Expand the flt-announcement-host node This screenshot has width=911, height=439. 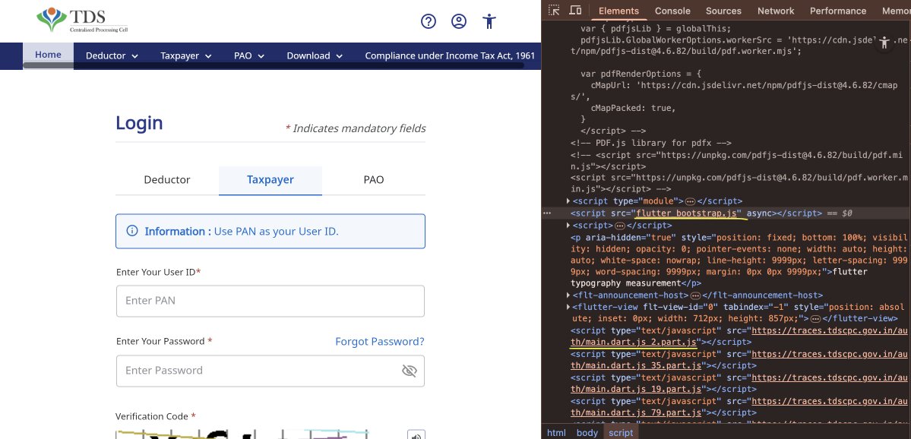[568, 295]
